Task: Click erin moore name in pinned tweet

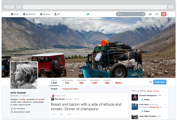Action: click(60, 99)
